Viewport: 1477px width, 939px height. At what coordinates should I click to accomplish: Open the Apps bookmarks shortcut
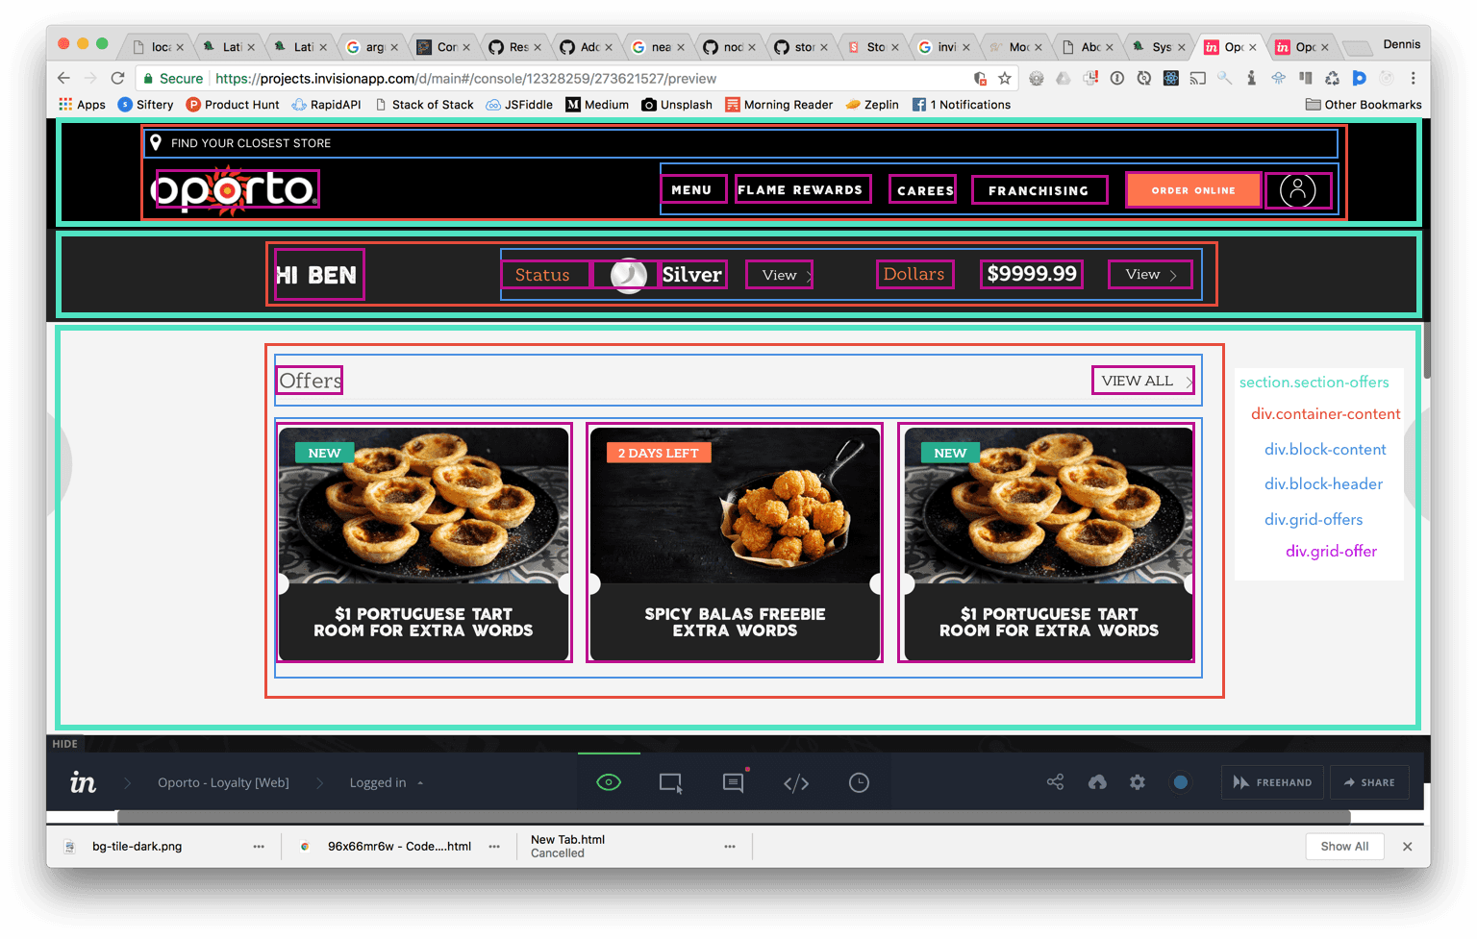(x=82, y=105)
